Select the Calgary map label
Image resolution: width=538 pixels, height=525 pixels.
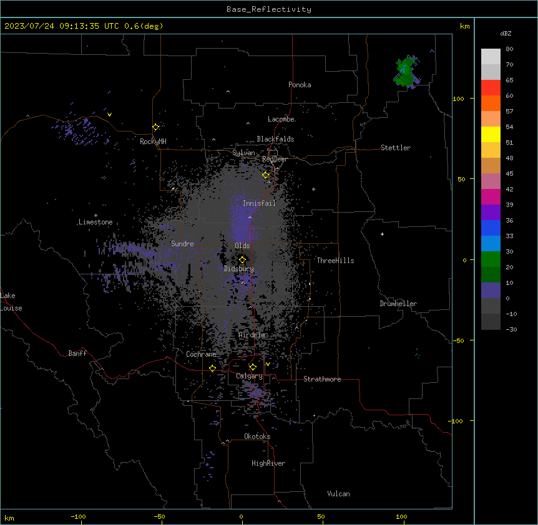click(249, 376)
